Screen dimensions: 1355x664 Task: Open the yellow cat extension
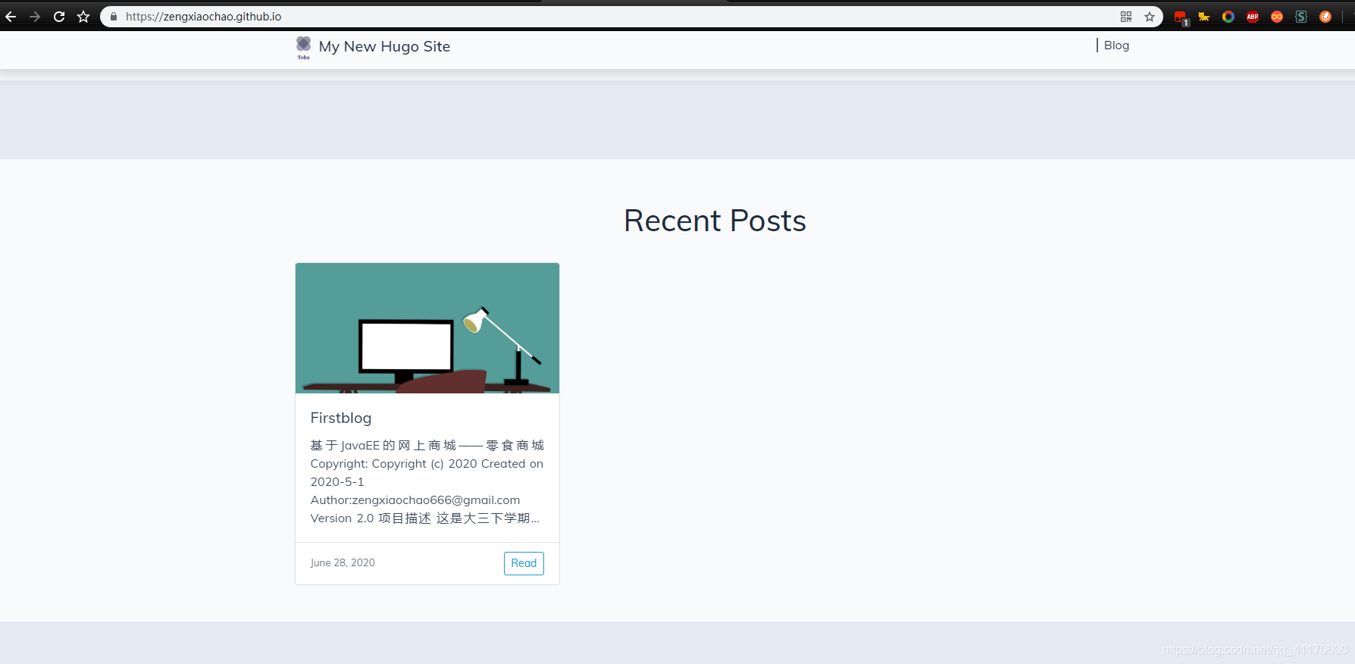(x=1204, y=17)
